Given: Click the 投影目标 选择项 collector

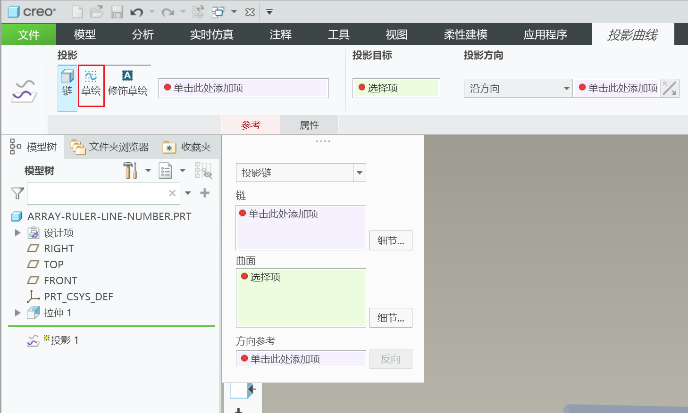Looking at the screenshot, I should [x=396, y=88].
